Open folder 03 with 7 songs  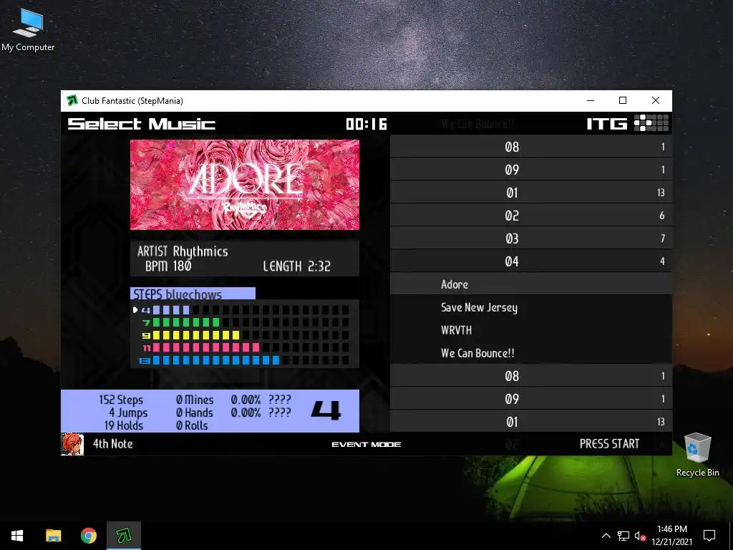[x=531, y=238]
